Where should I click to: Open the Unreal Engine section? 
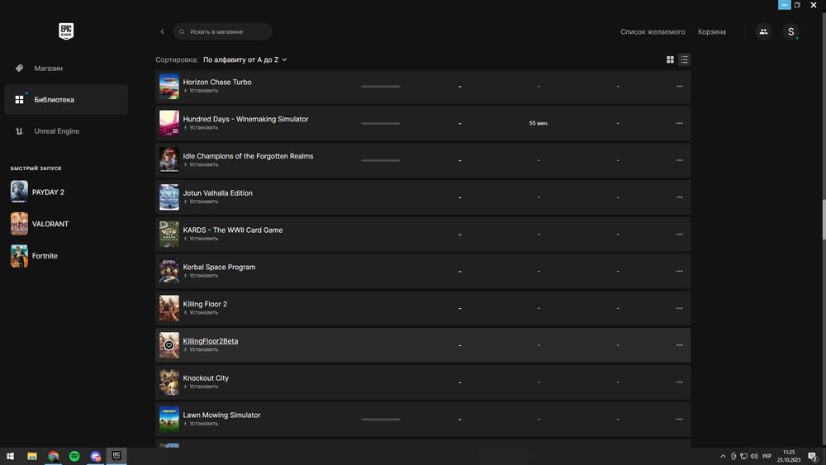point(56,131)
